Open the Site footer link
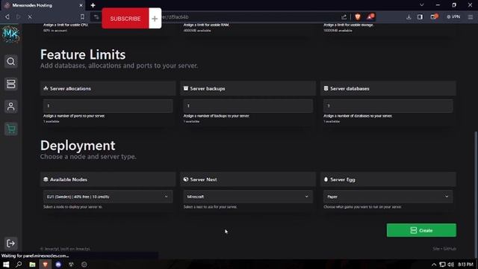 [436, 249]
